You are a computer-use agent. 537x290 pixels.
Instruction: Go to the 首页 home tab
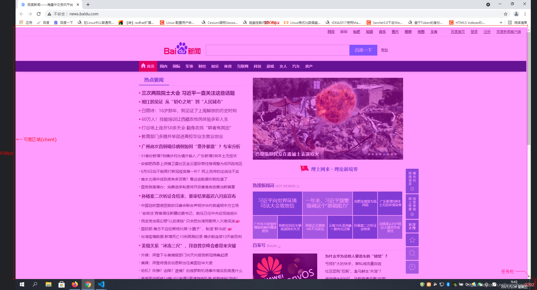pyautogui.click(x=148, y=66)
